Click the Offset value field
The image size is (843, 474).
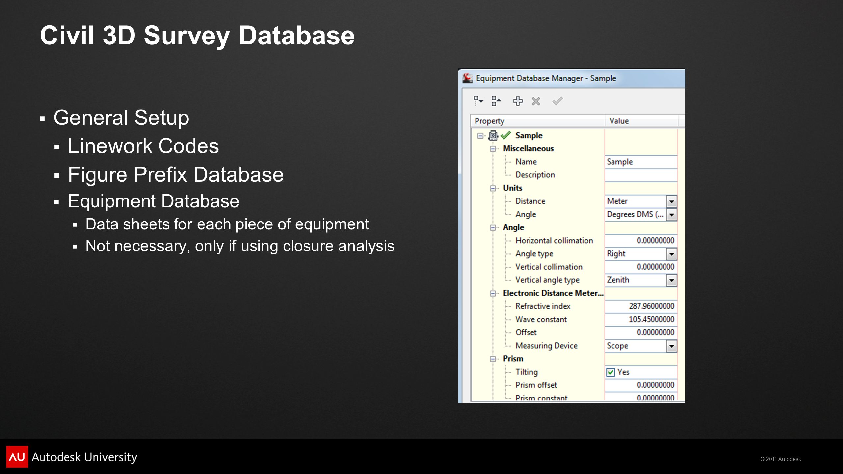(641, 333)
